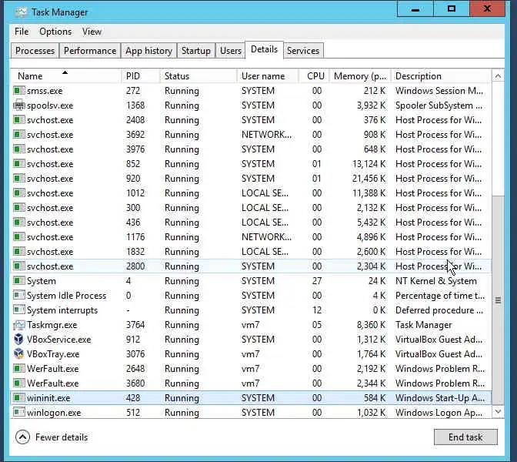The height and width of the screenshot is (462, 517).
Task: Click the icon of svchost.exe PID 852
Action: pos(19,164)
